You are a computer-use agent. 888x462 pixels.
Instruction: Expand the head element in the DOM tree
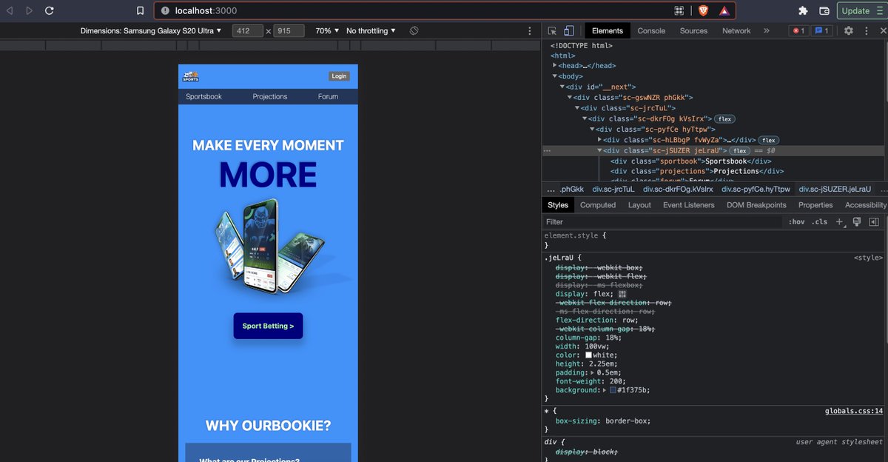555,66
